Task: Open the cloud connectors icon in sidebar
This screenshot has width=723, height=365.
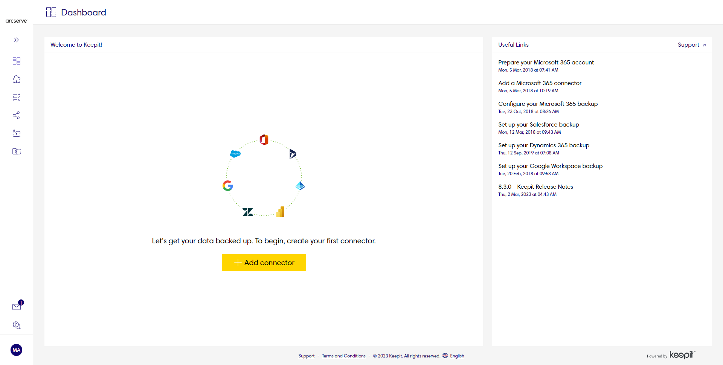Action: pyautogui.click(x=16, y=79)
